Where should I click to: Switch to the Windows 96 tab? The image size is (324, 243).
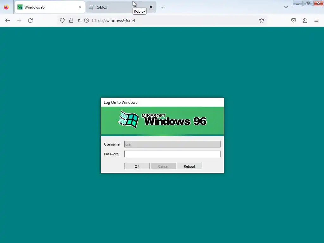[x=50, y=7]
